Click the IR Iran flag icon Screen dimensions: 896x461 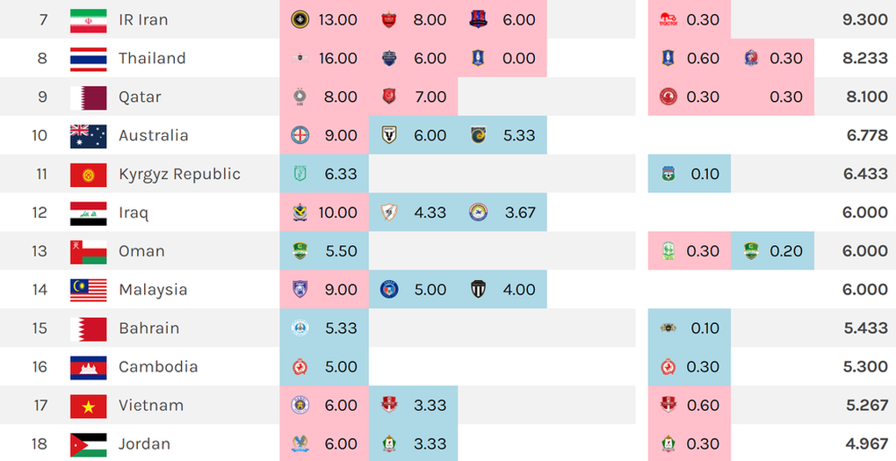tap(88, 20)
